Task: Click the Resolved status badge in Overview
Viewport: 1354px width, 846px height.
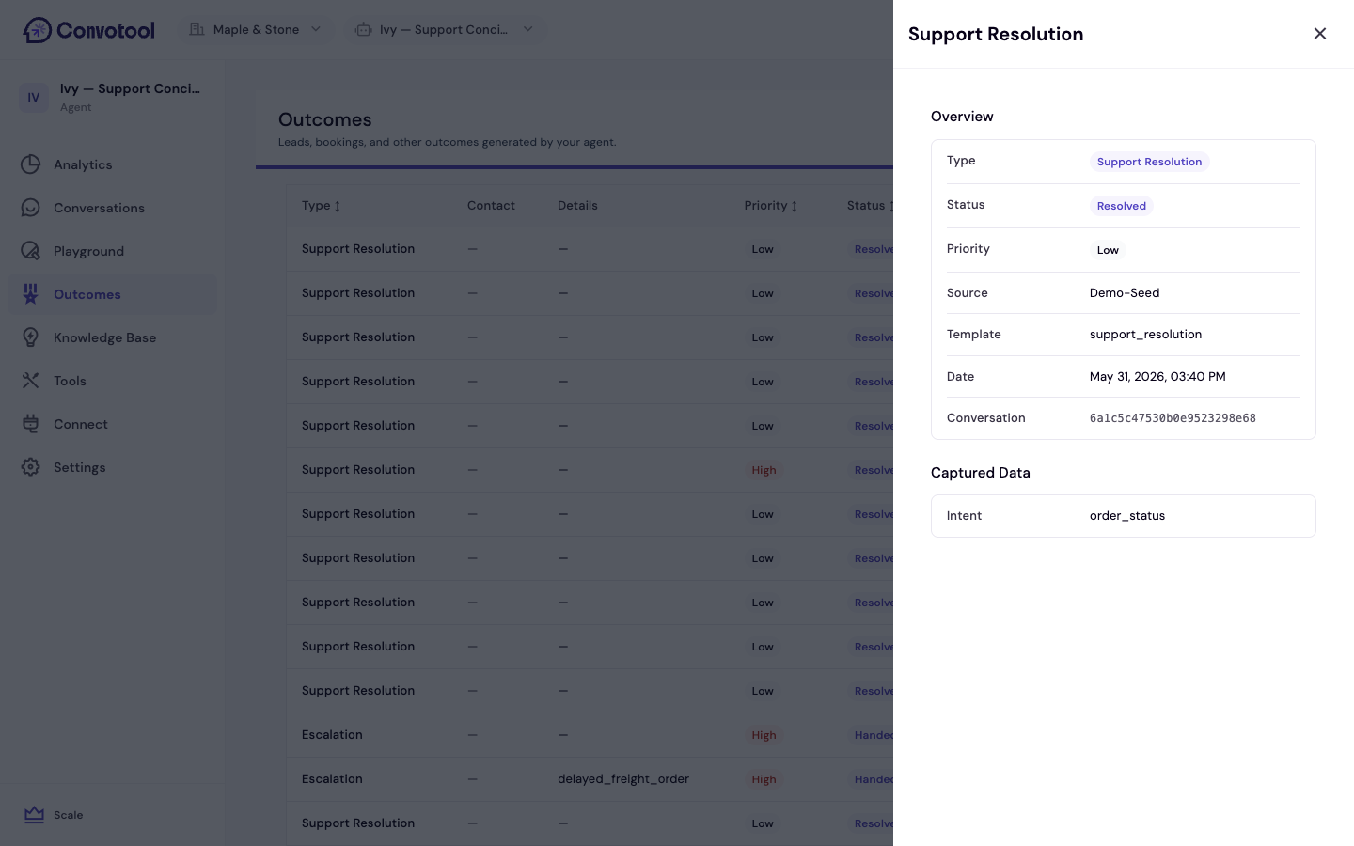Action: click(x=1121, y=206)
